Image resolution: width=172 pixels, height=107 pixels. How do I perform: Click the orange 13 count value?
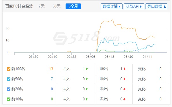[51, 69]
